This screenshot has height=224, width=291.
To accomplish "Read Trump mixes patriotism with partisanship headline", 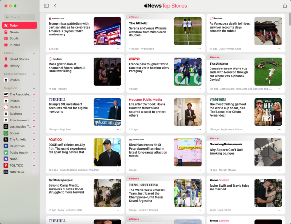I will (69, 29).
